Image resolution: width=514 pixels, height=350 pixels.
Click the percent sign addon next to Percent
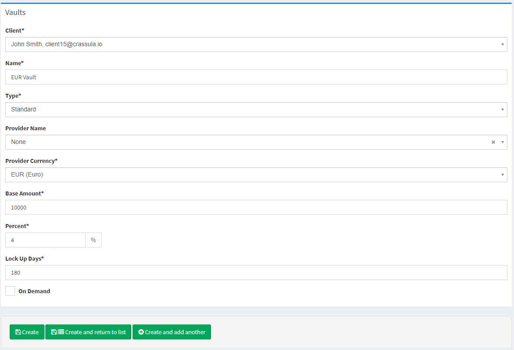click(93, 240)
